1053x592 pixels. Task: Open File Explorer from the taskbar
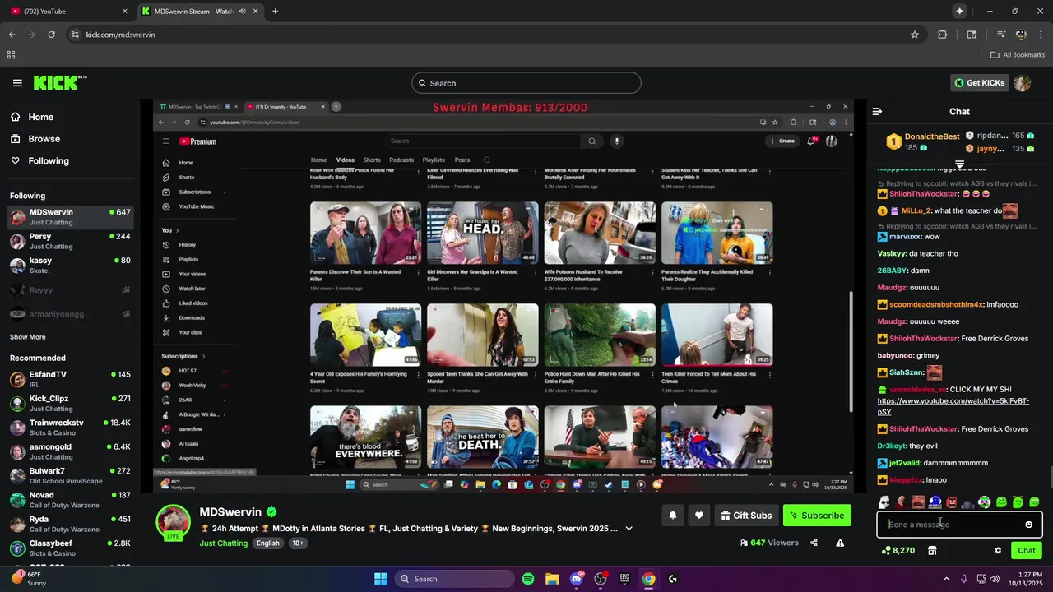(x=552, y=579)
